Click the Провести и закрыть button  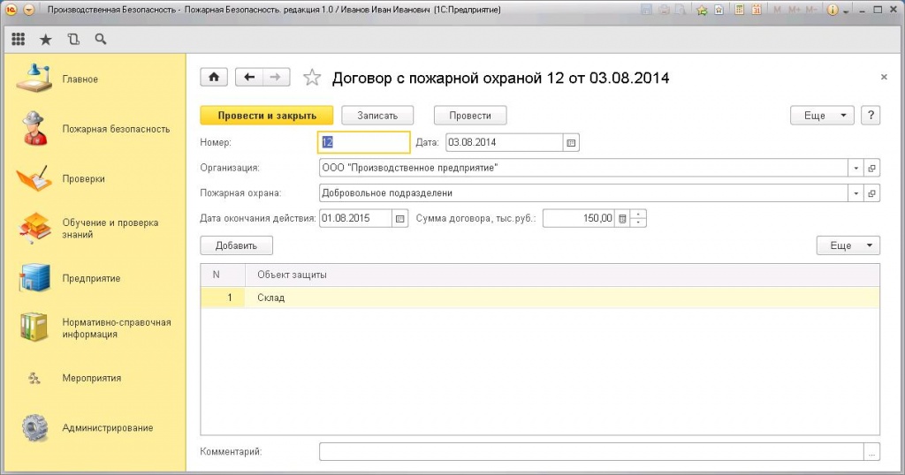click(x=267, y=116)
